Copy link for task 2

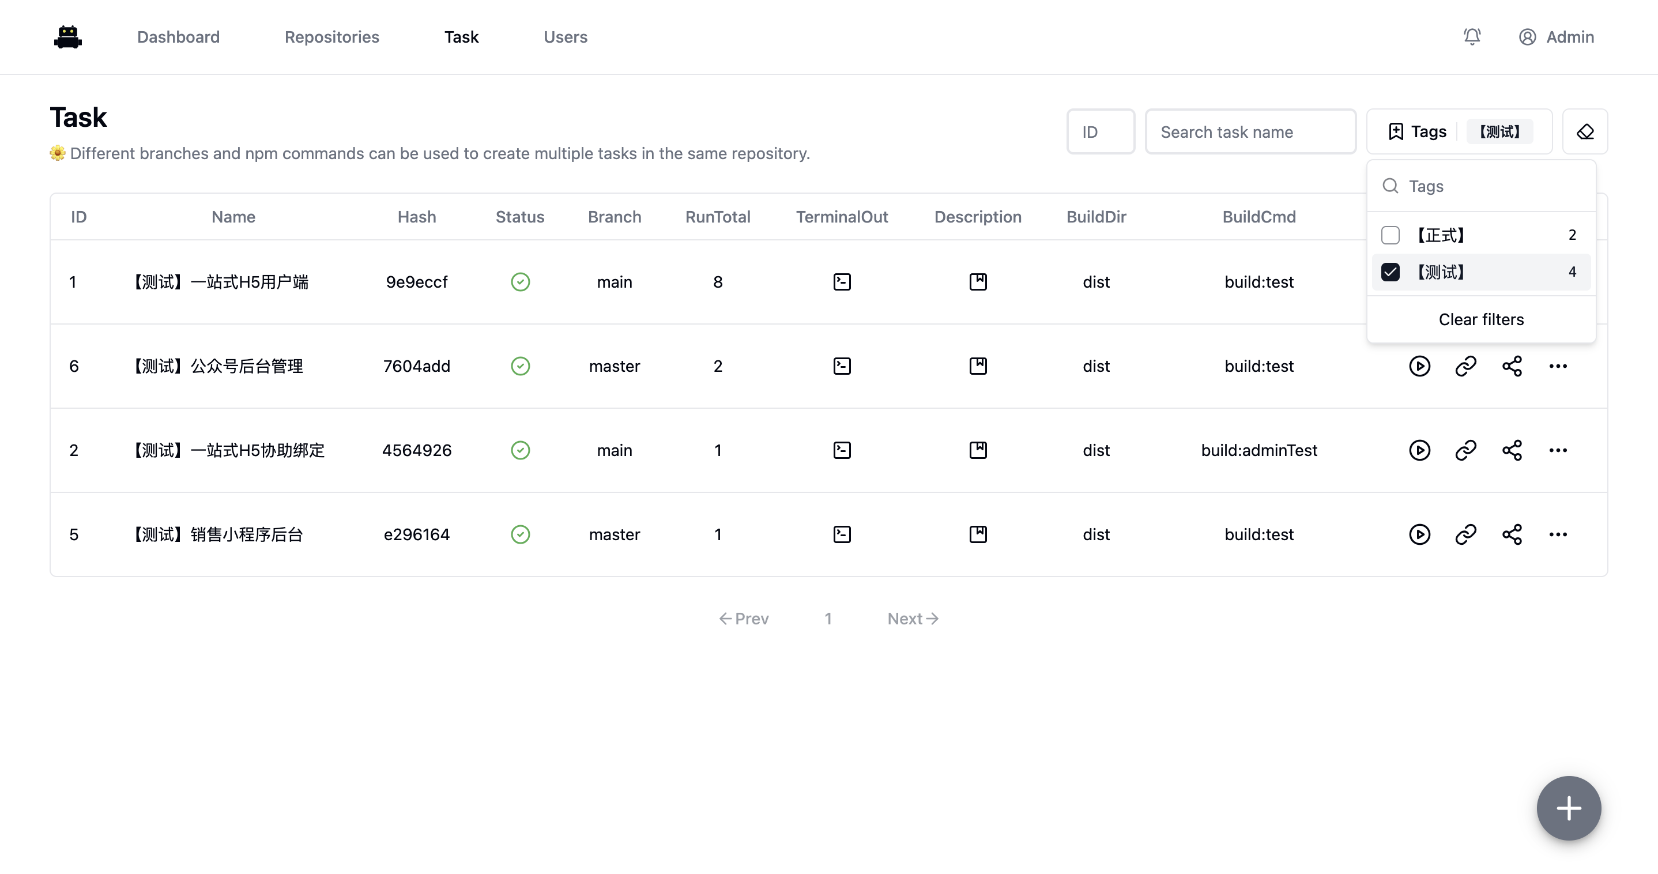(1465, 450)
